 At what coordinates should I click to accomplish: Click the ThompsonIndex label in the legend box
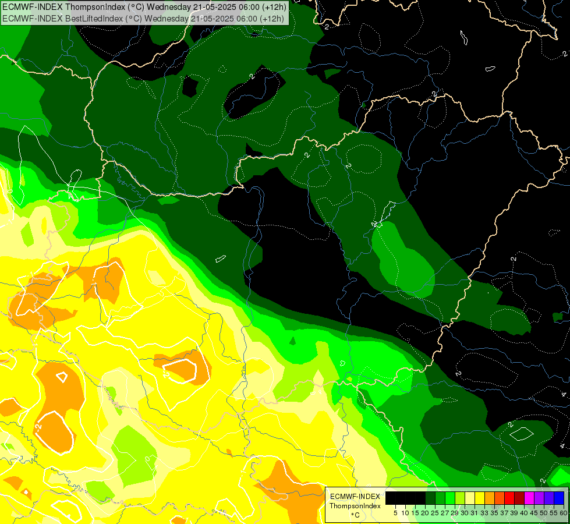355,506
